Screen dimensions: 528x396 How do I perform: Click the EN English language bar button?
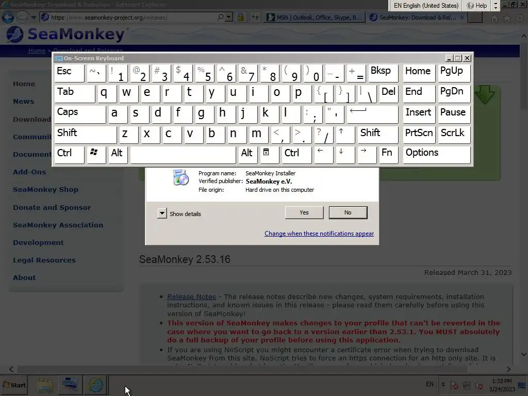(426, 5)
